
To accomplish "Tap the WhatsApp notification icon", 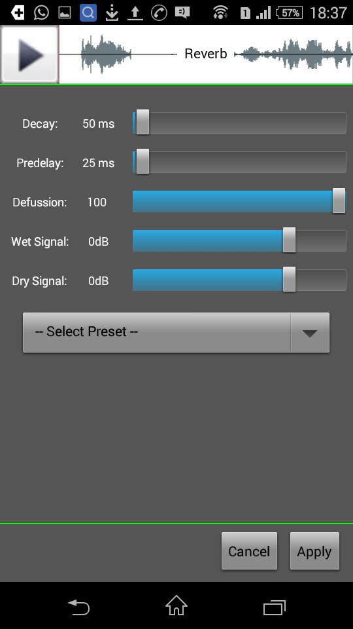I will (x=41, y=12).
